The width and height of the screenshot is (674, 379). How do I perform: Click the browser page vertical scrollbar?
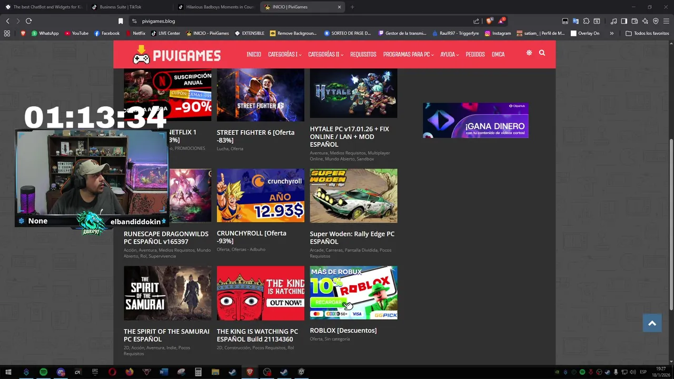click(671, 225)
